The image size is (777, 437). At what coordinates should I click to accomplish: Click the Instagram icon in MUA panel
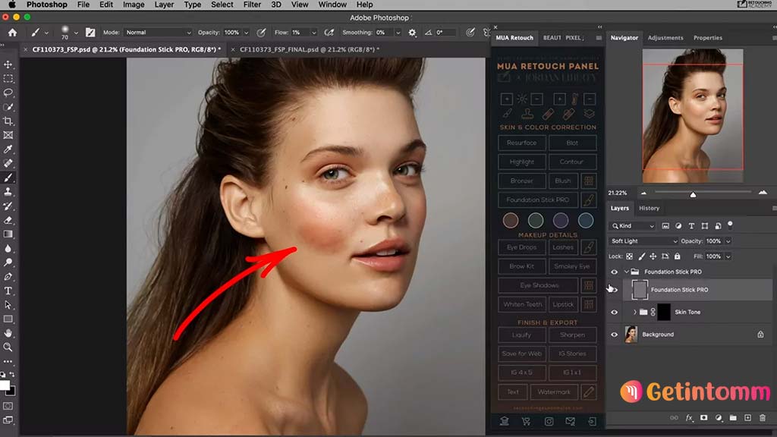click(x=549, y=422)
